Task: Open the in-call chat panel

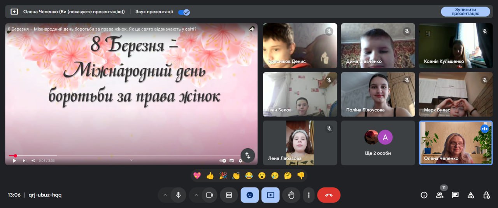Action: [x=455, y=195]
